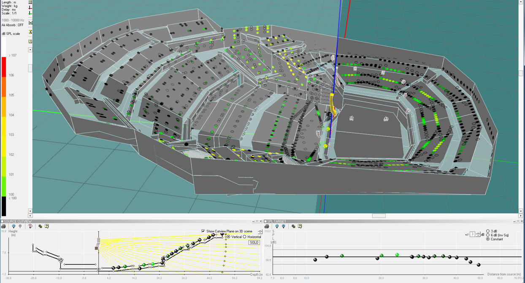This screenshot has height=283, width=525.
Task: Click the SPL scale scroll down arrow
Action: pyautogui.click(x=30, y=211)
